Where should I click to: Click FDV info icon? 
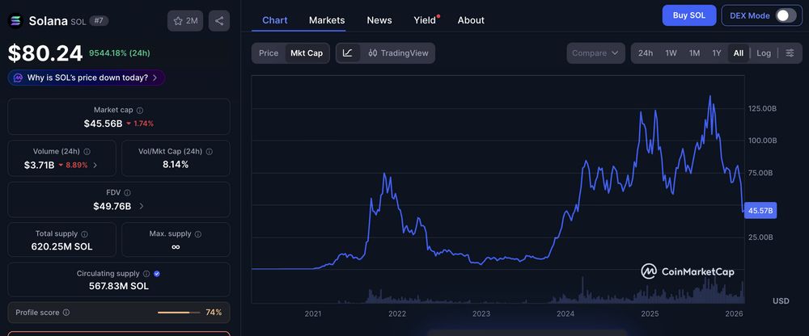[128, 193]
